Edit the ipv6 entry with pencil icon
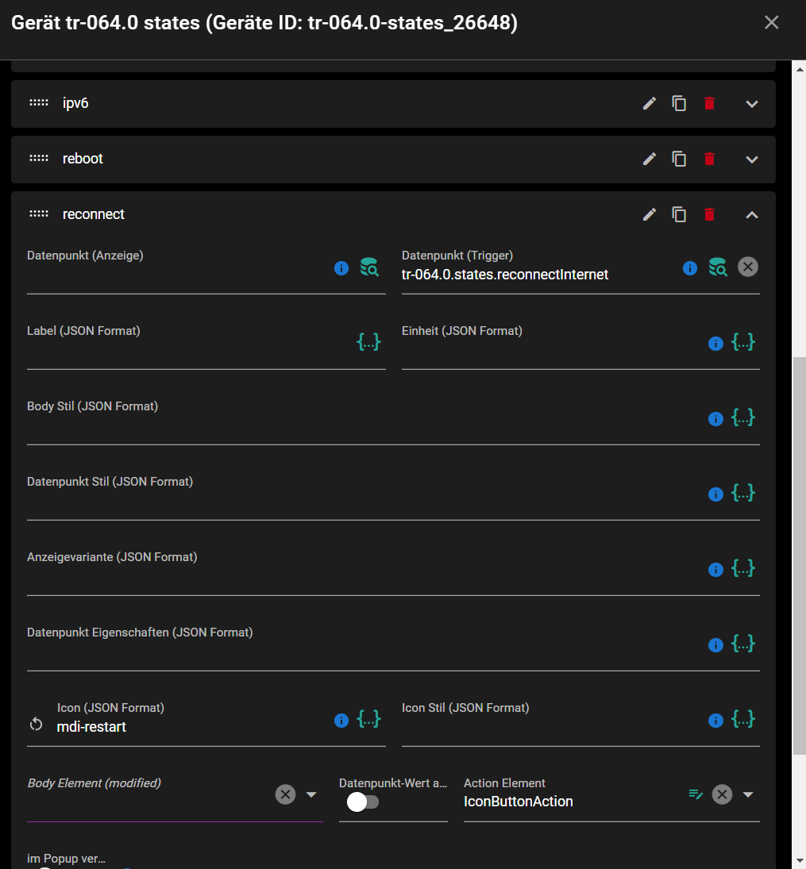 (x=649, y=104)
